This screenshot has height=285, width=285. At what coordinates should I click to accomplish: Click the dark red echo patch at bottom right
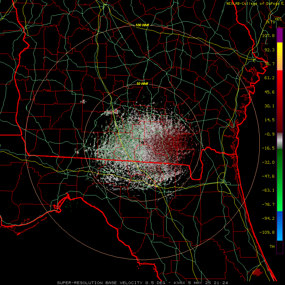(257, 272)
